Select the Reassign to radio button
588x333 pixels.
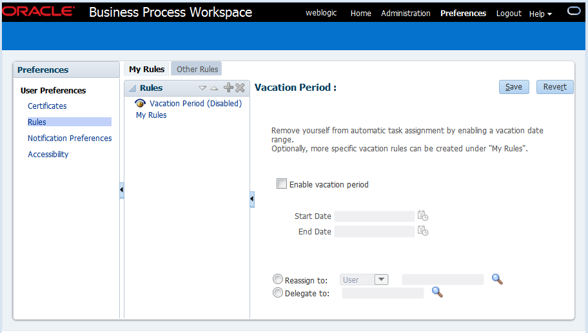tap(278, 280)
